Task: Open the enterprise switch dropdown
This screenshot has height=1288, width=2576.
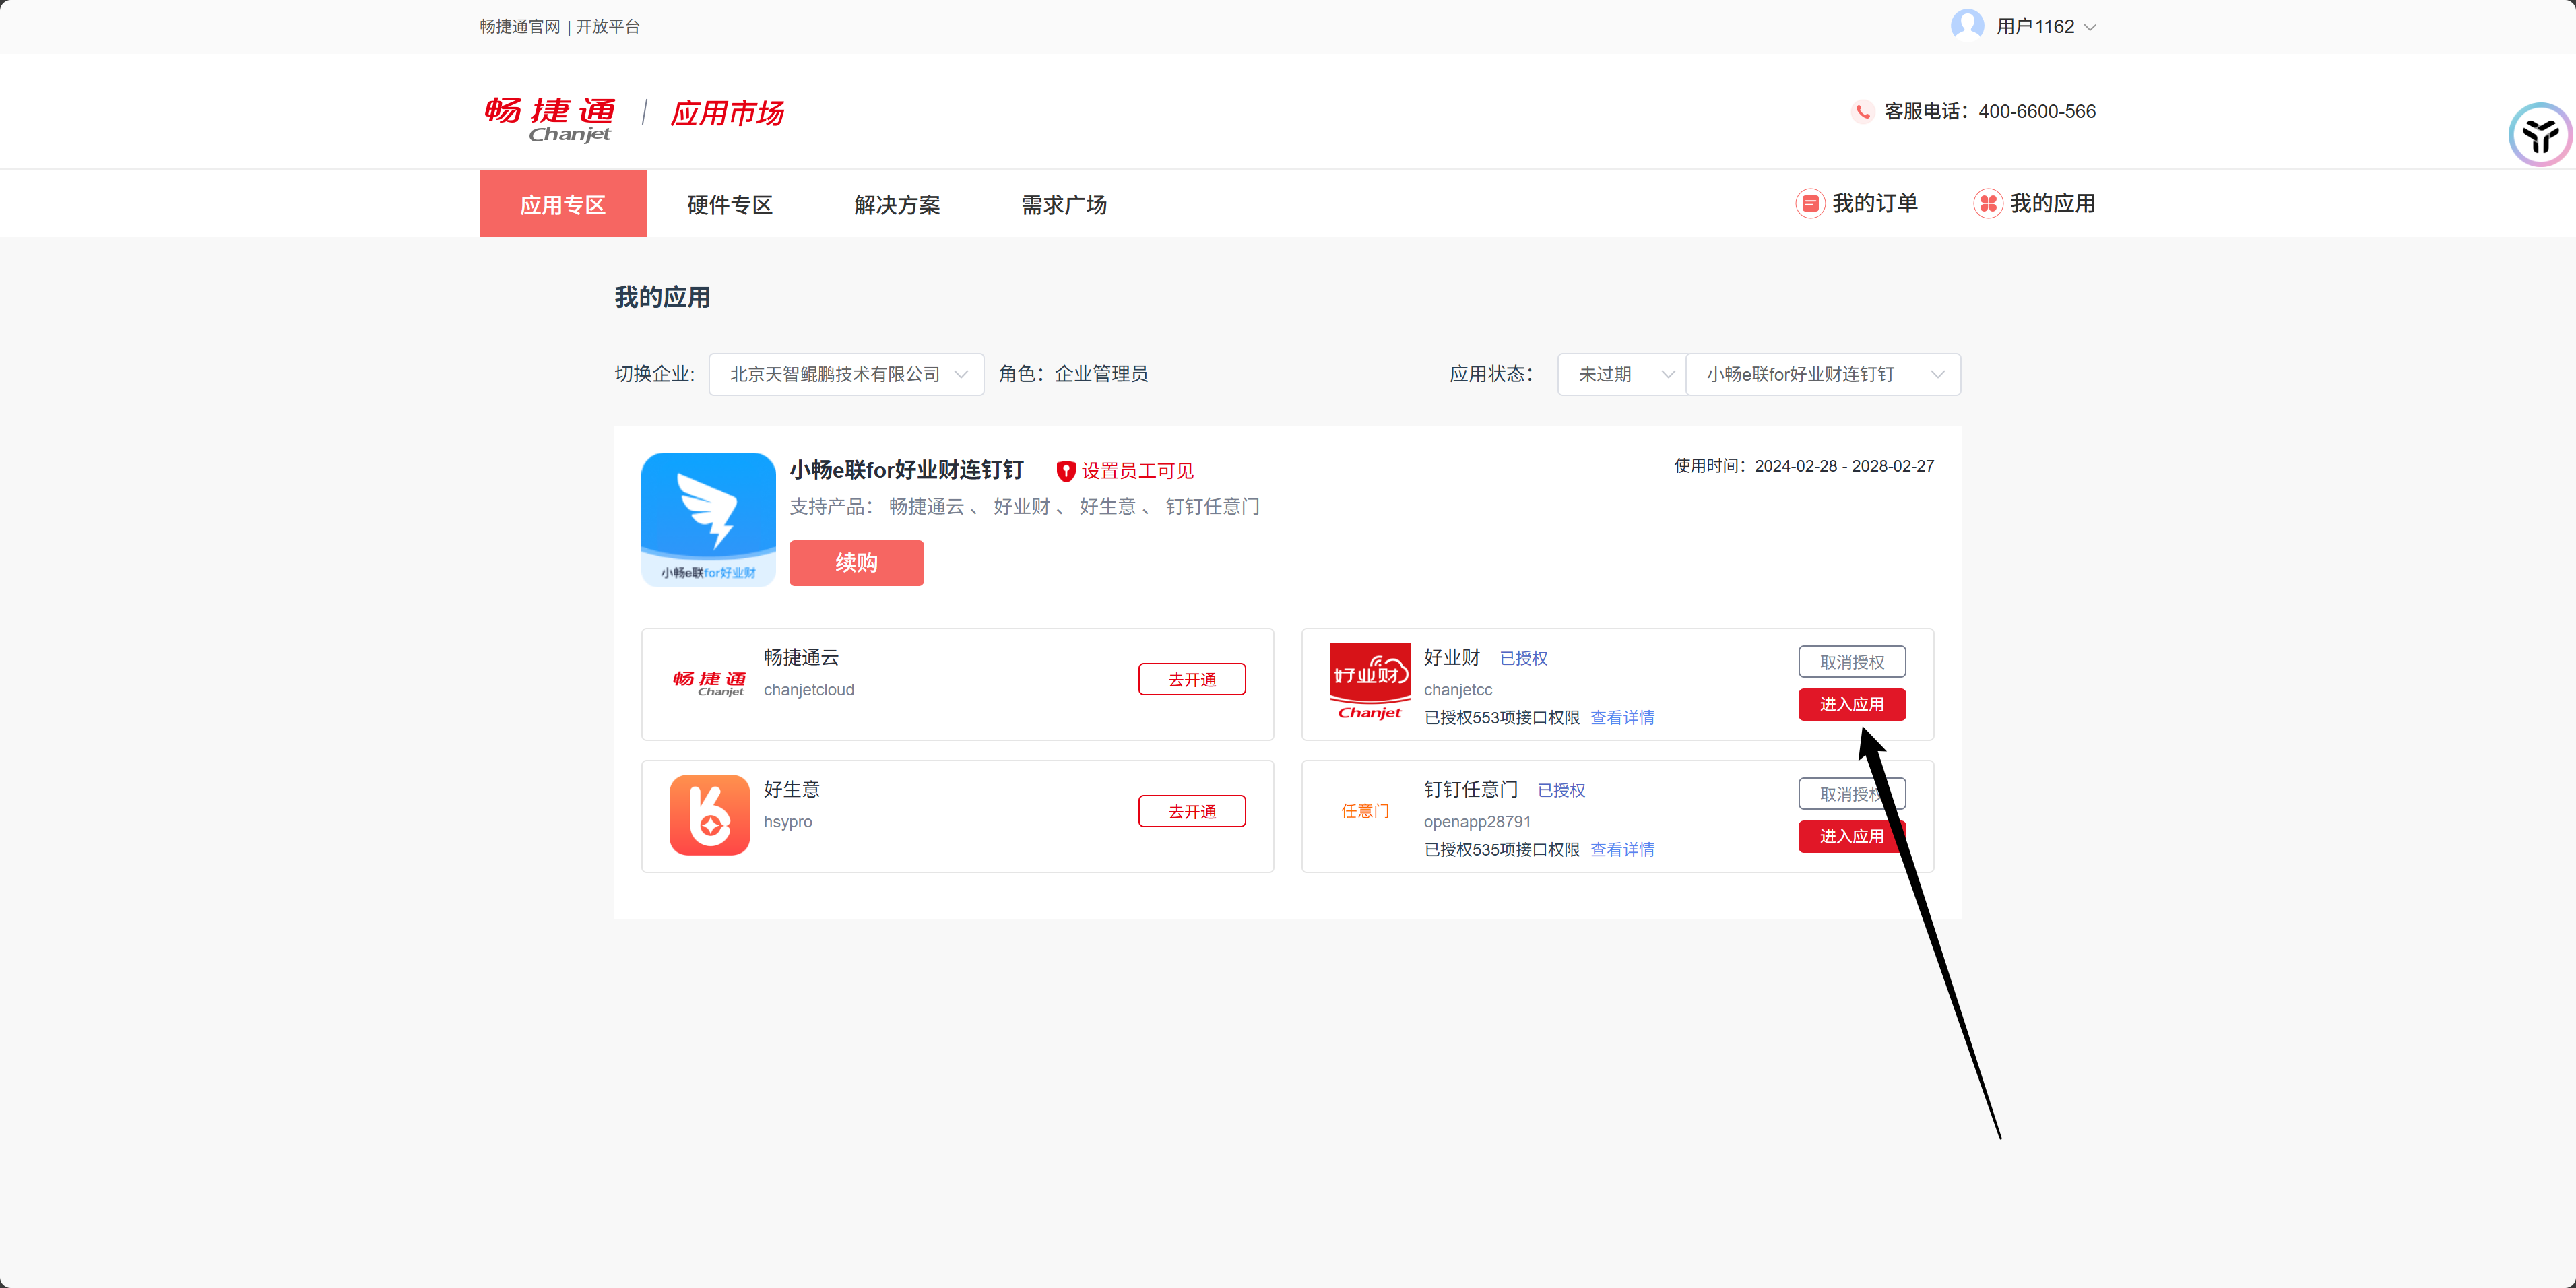Action: point(846,374)
